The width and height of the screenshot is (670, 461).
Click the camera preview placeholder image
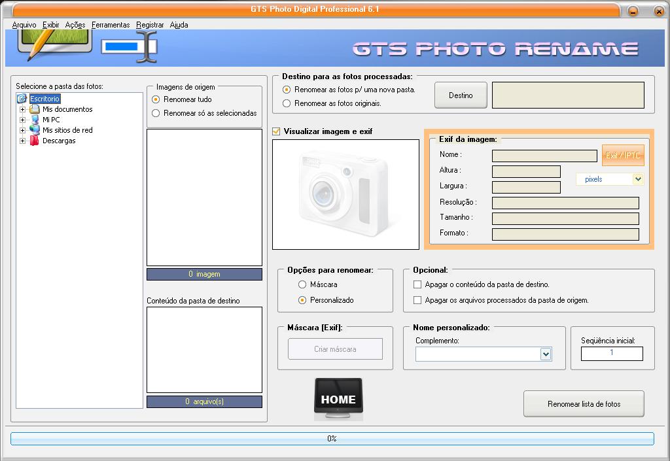point(345,194)
